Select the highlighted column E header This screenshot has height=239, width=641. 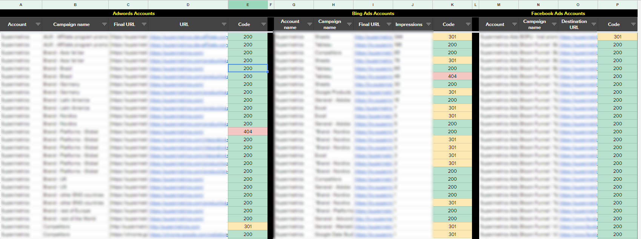pyautogui.click(x=248, y=5)
